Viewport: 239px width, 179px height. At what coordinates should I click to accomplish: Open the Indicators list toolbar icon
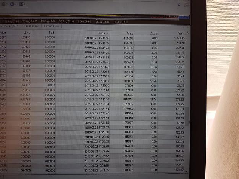(x=3, y=4)
